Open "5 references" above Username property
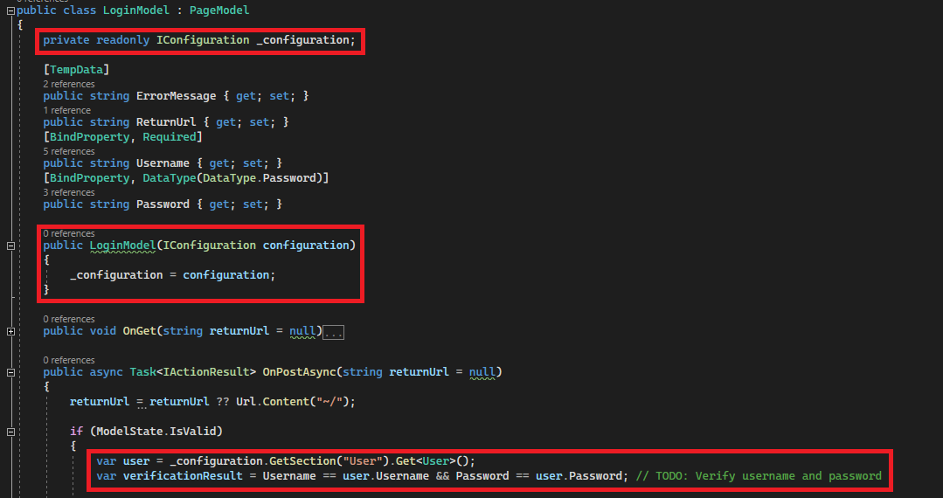Viewport: 943px width, 498px height. pyautogui.click(x=68, y=151)
